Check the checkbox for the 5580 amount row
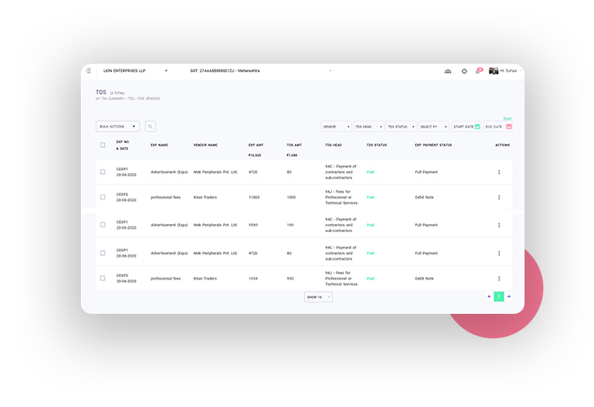 point(102,225)
